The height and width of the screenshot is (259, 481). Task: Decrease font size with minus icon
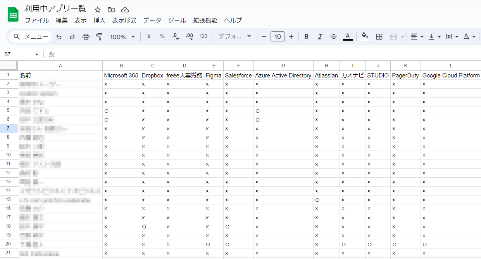pos(264,37)
